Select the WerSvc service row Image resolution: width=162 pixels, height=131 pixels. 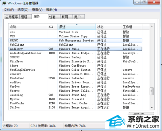click(75, 87)
